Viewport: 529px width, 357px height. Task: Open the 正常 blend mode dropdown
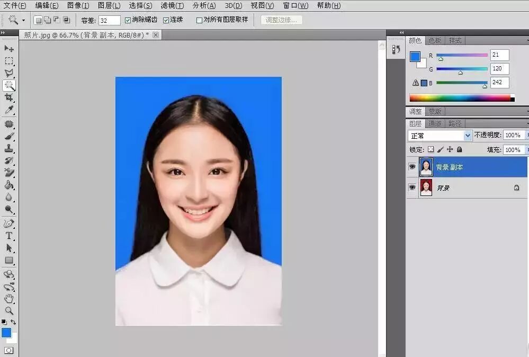coord(467,136)
